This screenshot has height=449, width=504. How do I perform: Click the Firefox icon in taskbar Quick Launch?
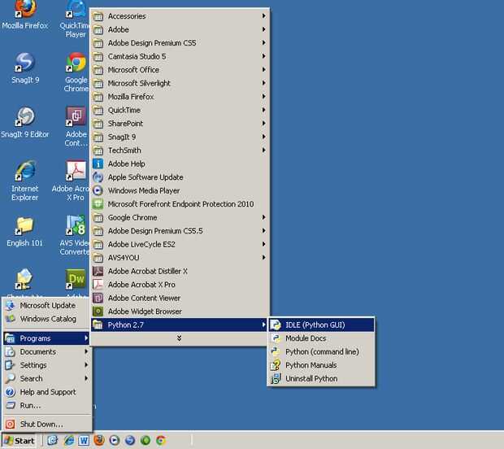click(99, 440)
